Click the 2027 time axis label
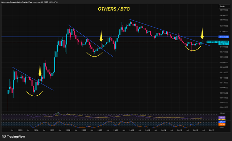Screen dimensions: 232x141 click(x=212, y=130)
